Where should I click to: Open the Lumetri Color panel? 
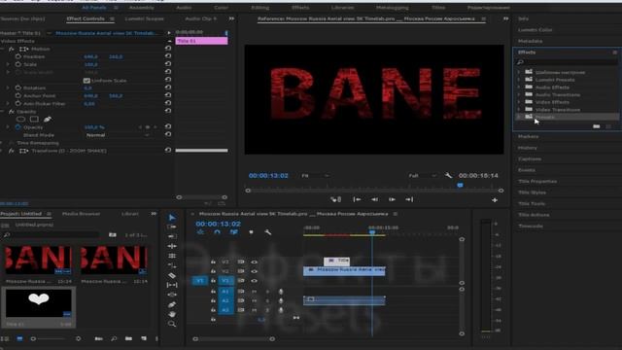[535, 30]
